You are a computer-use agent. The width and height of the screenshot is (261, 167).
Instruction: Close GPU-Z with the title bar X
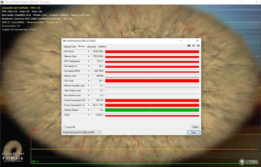click(x=197, y=41)
